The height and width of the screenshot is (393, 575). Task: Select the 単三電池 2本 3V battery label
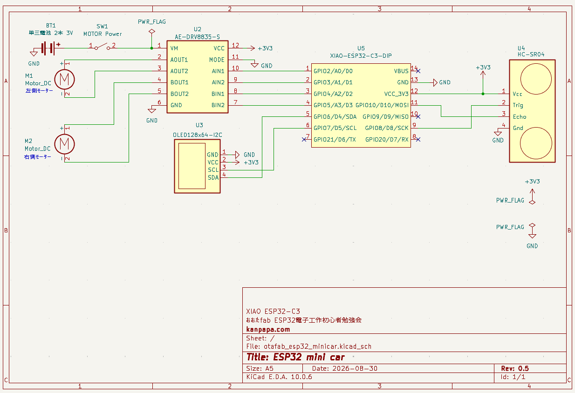point(50,33)
